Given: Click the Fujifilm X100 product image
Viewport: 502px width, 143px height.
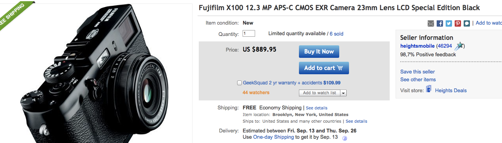Looking at the screenshot, I should click(x=96, y=74).
